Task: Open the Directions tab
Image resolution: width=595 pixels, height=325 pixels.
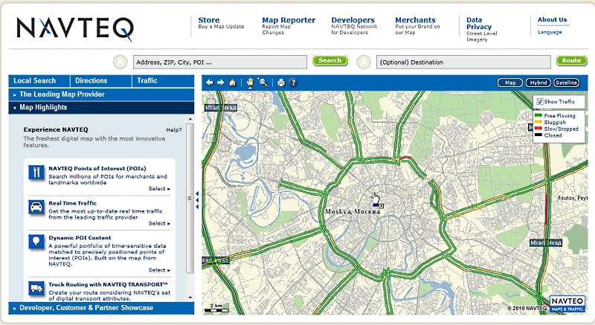Action: (x=101, y=81)
